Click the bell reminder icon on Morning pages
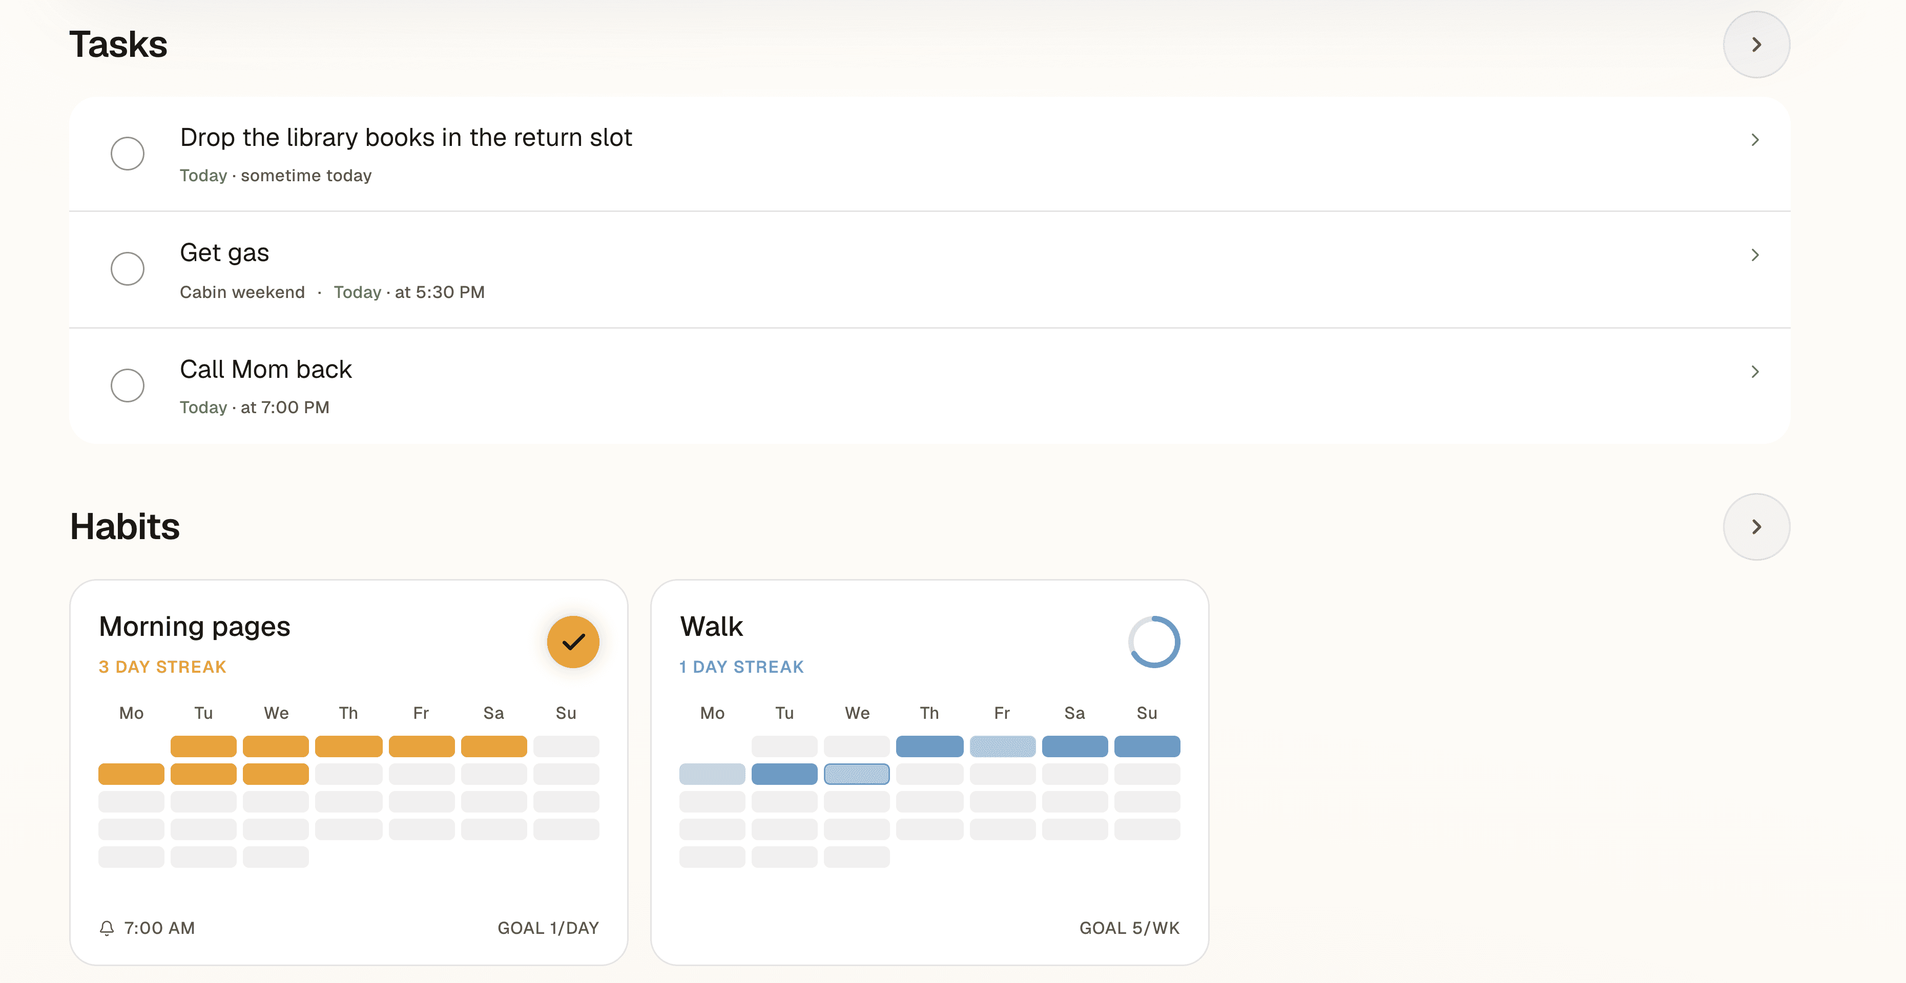This screenshot has width=1906, height=983. [x=107, y=928]
